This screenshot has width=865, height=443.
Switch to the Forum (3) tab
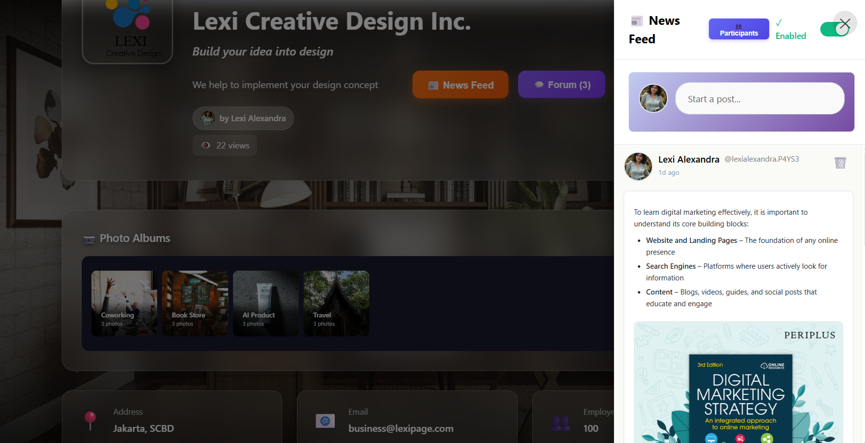(561, 84)
